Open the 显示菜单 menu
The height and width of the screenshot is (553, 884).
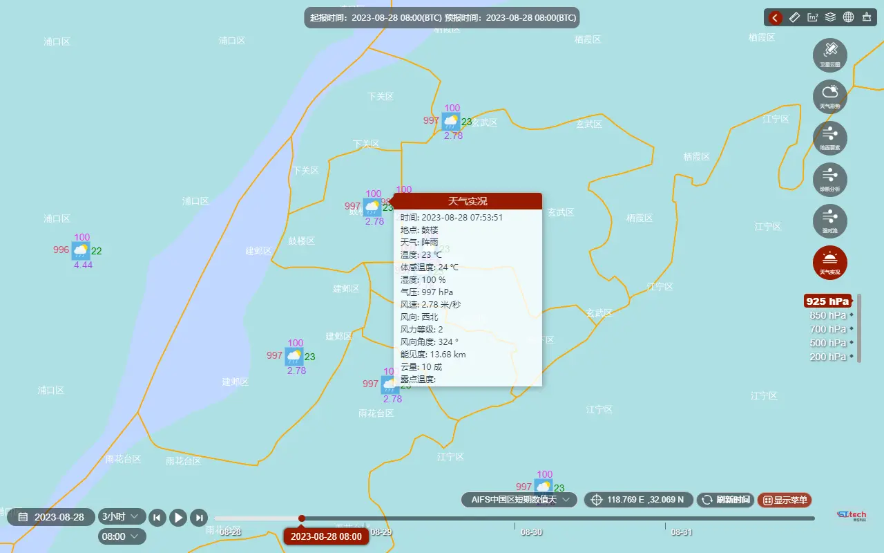click(785, 500)
